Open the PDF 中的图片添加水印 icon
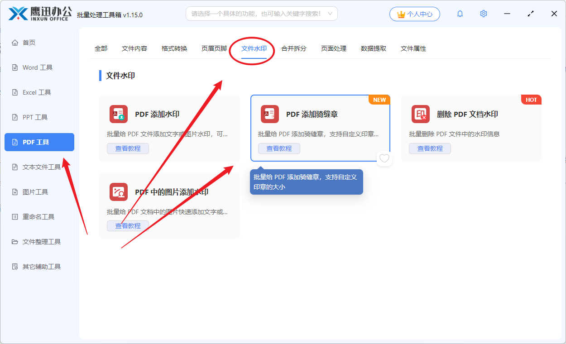The height and width of the screenshot is (344, 566). point(118,191)
